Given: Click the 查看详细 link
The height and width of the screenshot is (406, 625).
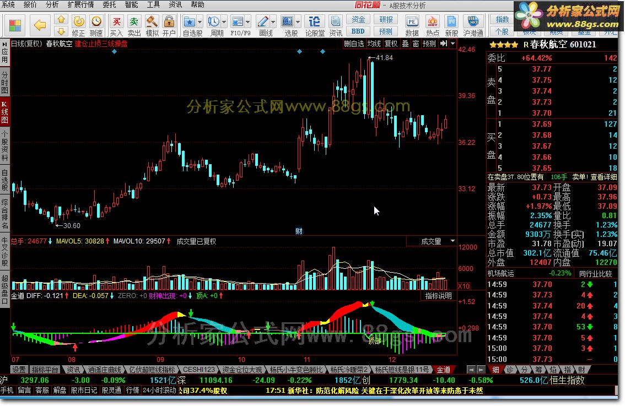Looking at the screenshot, I should coord(604,176).
